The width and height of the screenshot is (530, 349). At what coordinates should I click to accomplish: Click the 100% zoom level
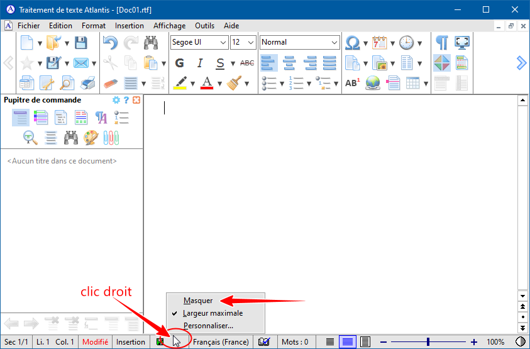click(x=495, y=342)
